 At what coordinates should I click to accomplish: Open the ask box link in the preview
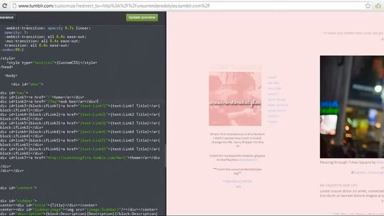click(274, 83)
